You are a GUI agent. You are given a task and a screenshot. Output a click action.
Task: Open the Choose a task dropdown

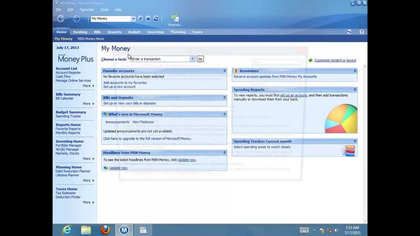tap(193, 59)
